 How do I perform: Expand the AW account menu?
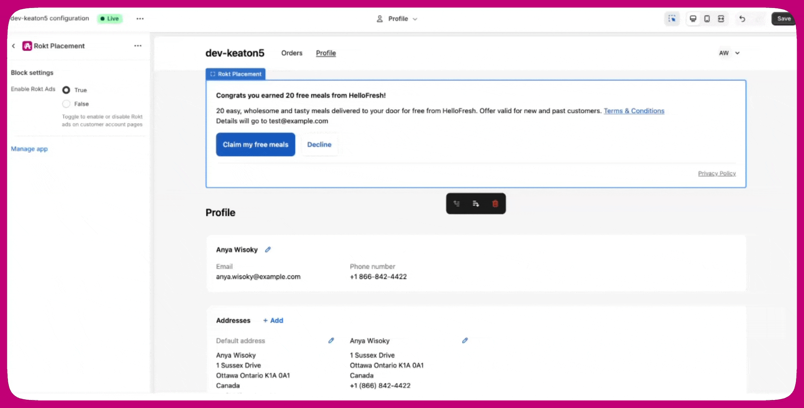pyautogui.click(x=729, y=53)
